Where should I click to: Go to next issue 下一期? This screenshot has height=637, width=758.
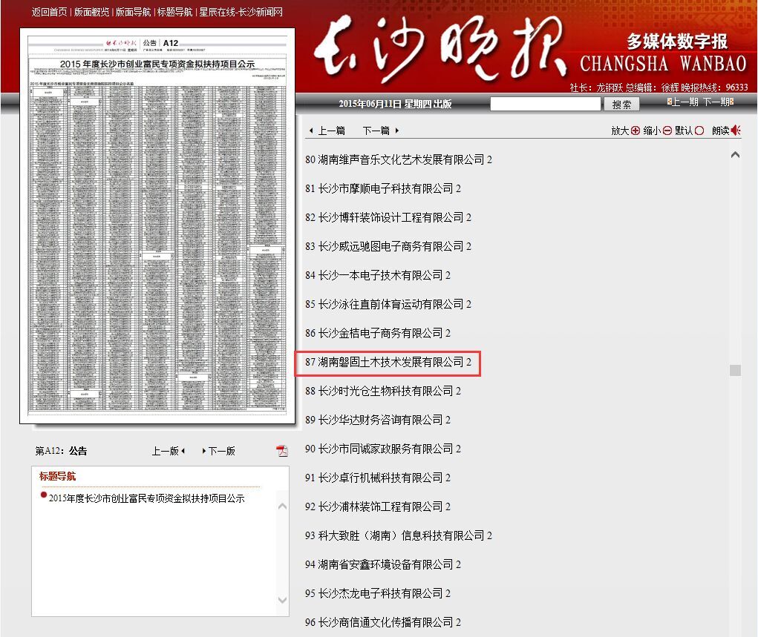pyautogui.click(x=719, y=102)
